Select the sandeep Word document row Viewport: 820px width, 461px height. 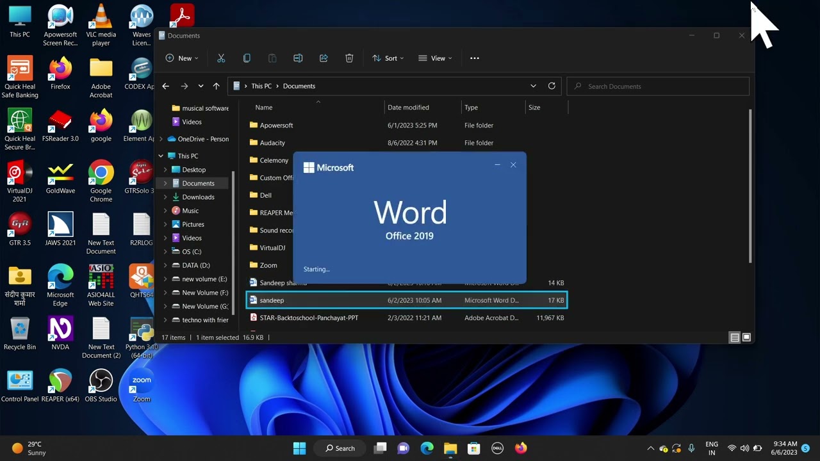(x=407, y=300)
